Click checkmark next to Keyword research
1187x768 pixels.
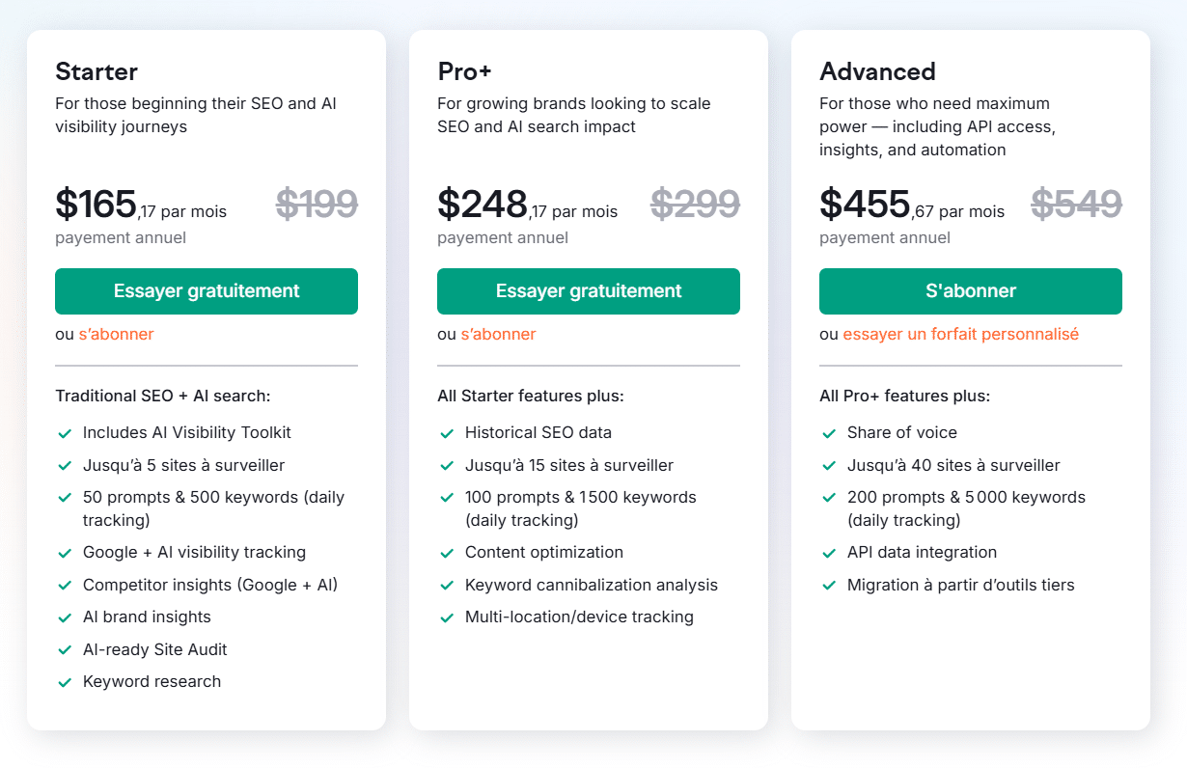(65, 682)
